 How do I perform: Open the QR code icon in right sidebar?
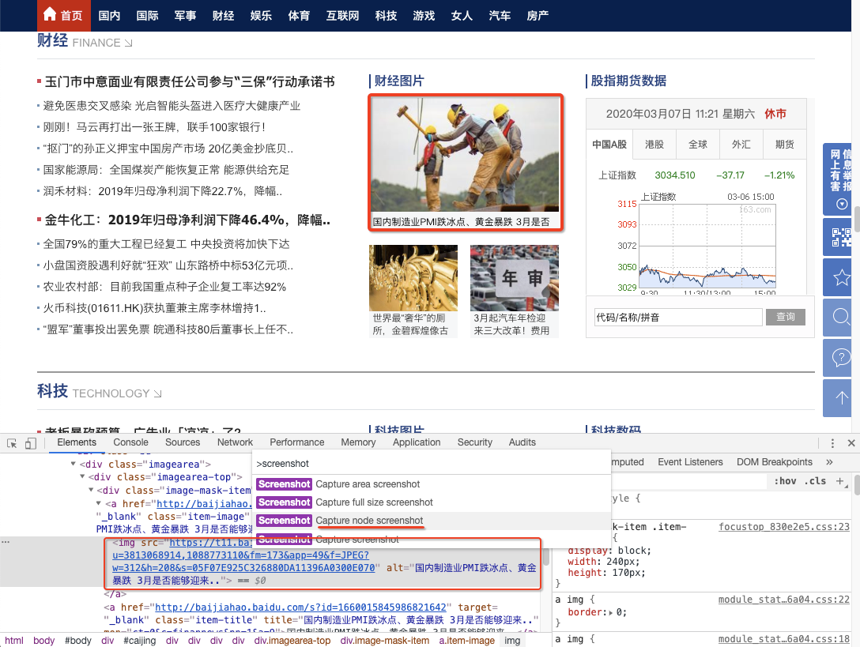coord(837,236)
